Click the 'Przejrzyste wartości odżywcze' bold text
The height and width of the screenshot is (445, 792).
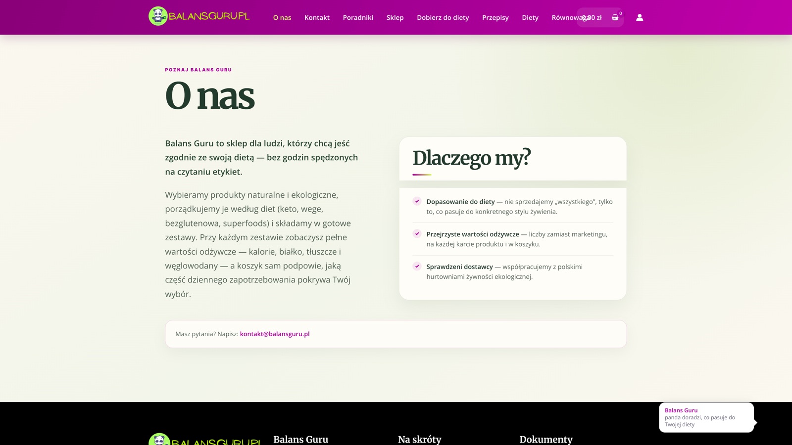[473, 234]
